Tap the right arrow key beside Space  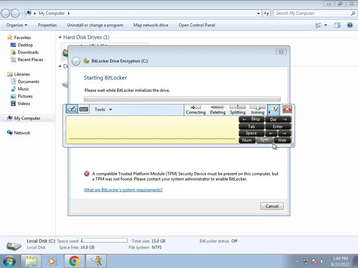pyautogui.click(x=285, y=133)
